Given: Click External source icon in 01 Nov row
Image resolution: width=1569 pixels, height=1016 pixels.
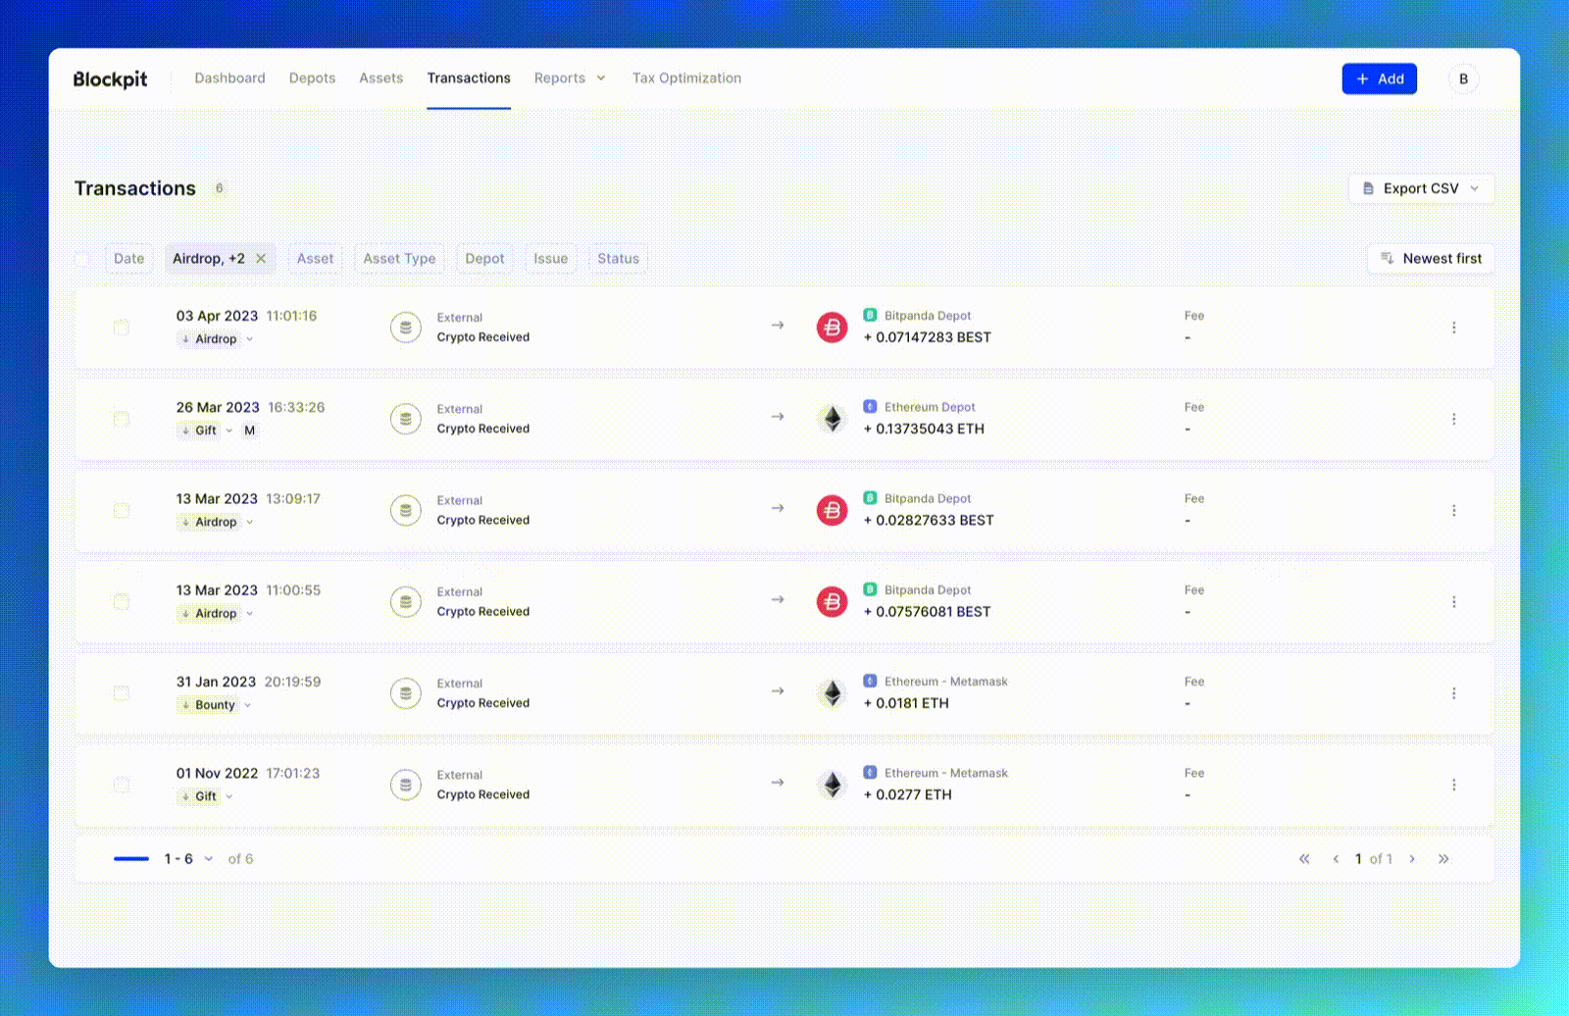Looking at the screenshot, I should pyautogui.click(x=406, y=785).
